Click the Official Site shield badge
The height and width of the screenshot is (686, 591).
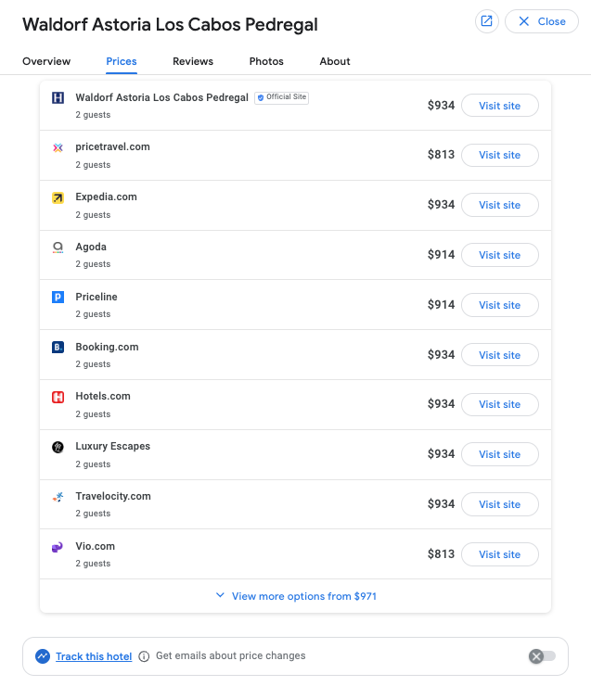pos(281,97)
